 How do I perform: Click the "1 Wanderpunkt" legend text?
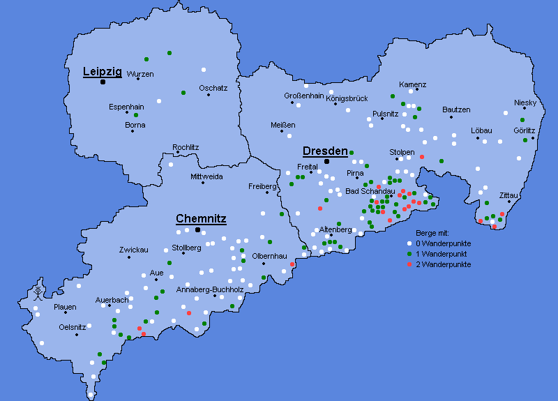pos(439,255)
